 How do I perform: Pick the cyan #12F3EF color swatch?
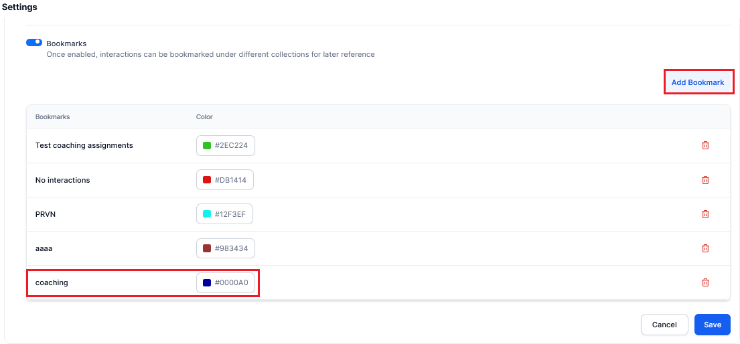click(x=208, y=214)
